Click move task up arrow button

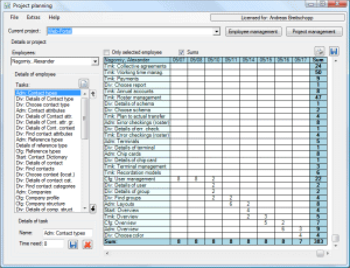point(93,93)
